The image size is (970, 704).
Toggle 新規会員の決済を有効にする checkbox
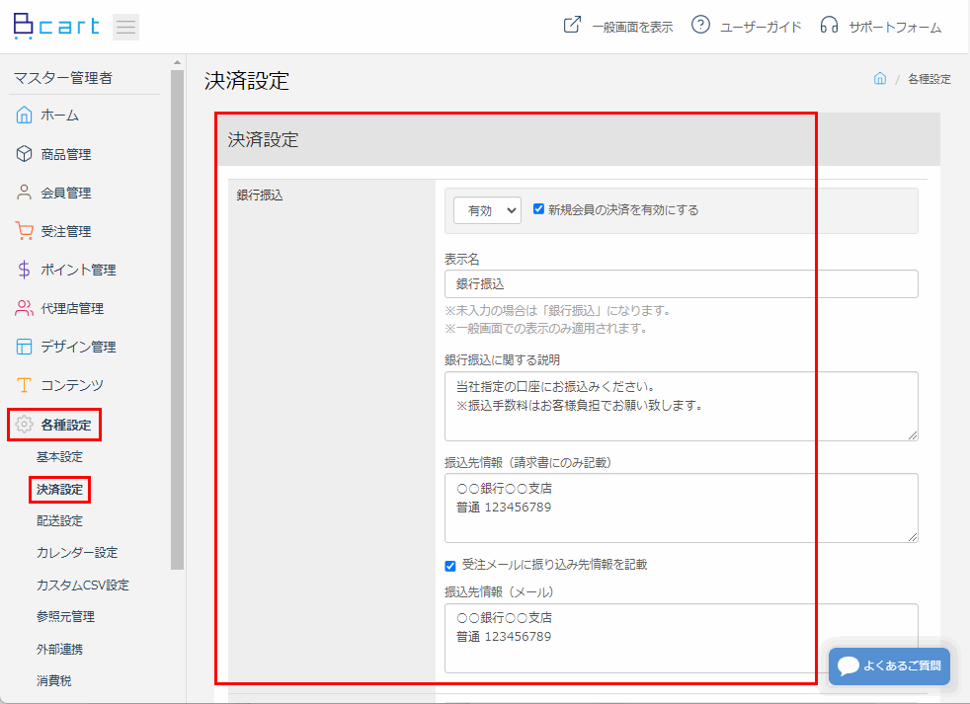pos(538,209)
